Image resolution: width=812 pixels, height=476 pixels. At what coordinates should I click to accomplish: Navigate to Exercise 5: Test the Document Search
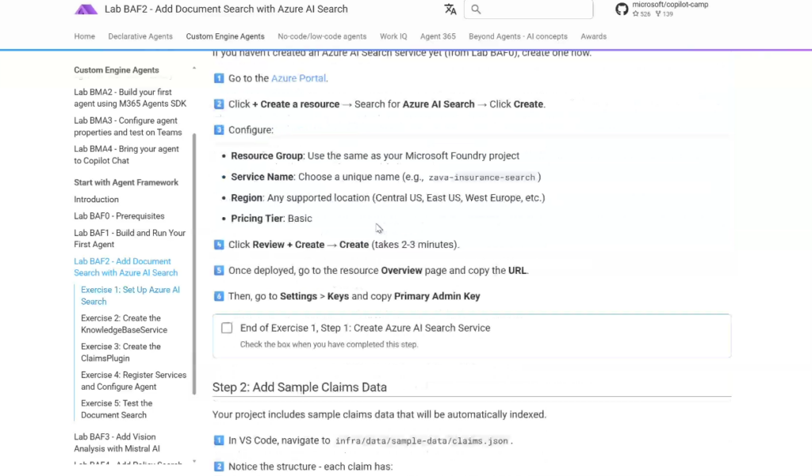click(117, 409)
